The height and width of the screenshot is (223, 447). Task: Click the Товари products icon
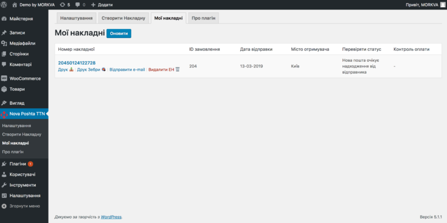coord(4,89)
